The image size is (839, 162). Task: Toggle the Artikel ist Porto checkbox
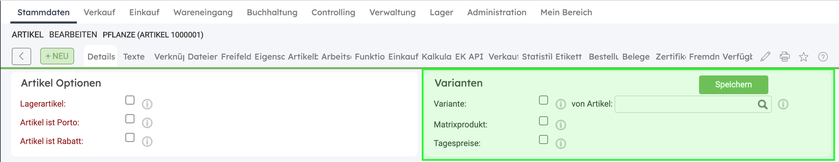click(x=130, y=119)
